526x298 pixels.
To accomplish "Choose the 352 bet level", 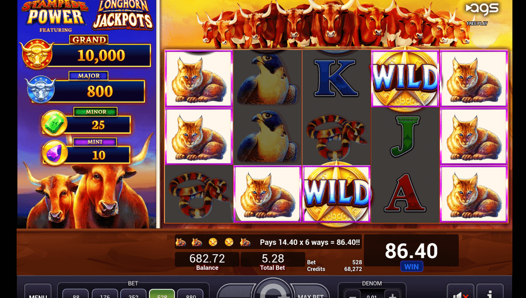I will point(133,293).
